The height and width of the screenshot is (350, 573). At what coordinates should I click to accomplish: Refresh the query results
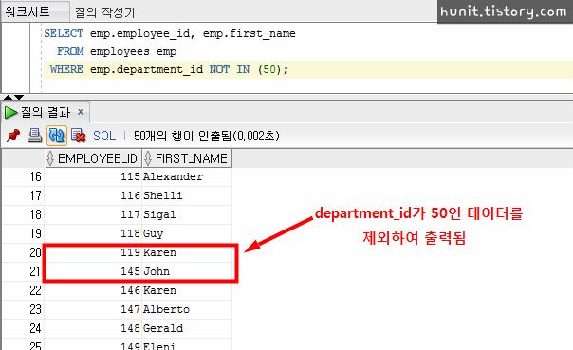pyautogui.click(x=57, y=136)
